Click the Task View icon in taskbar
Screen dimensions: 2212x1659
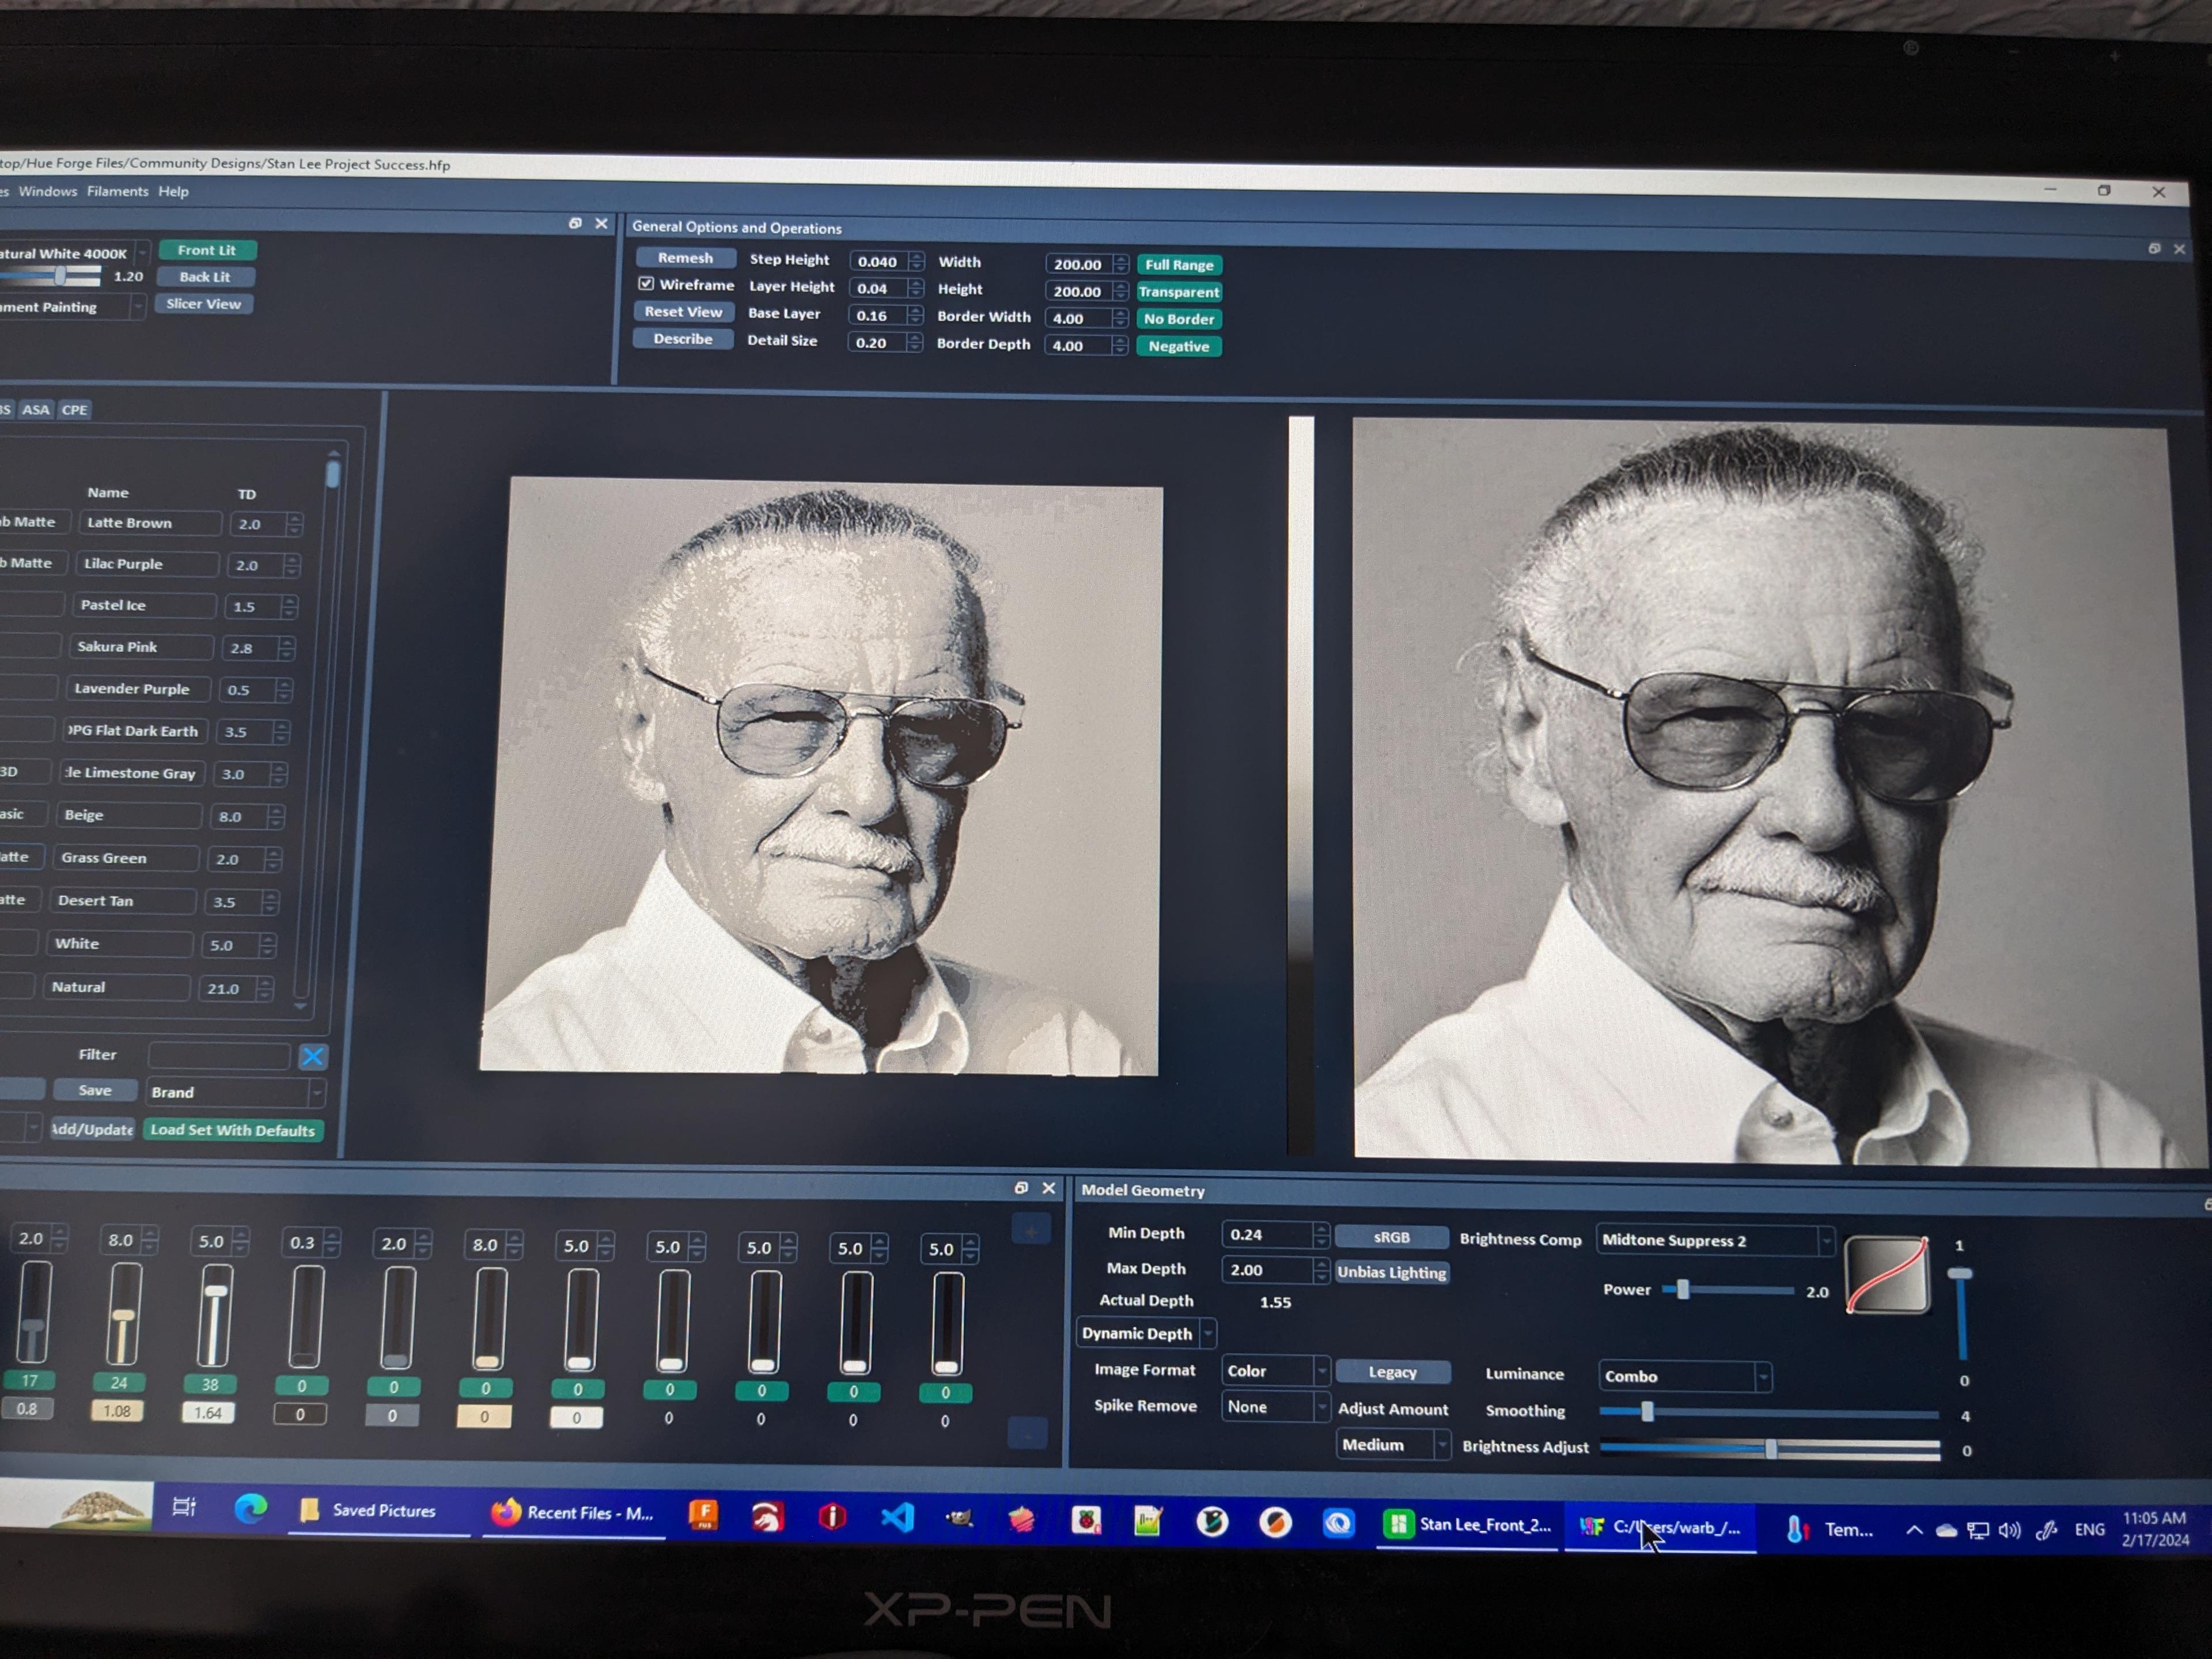184,1507
